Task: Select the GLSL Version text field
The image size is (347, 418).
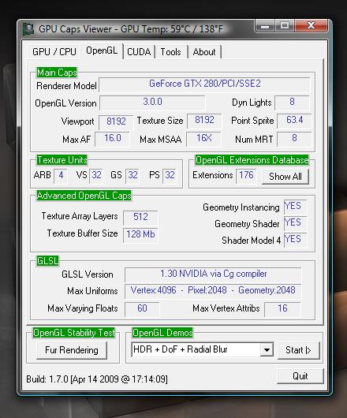Action: point(213,274)
